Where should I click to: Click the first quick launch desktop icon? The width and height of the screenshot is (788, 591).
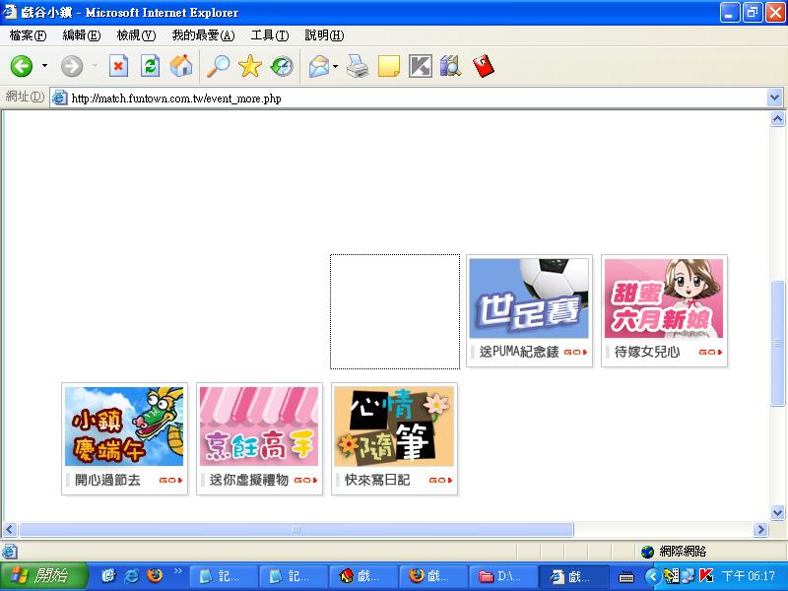point(108,576)
